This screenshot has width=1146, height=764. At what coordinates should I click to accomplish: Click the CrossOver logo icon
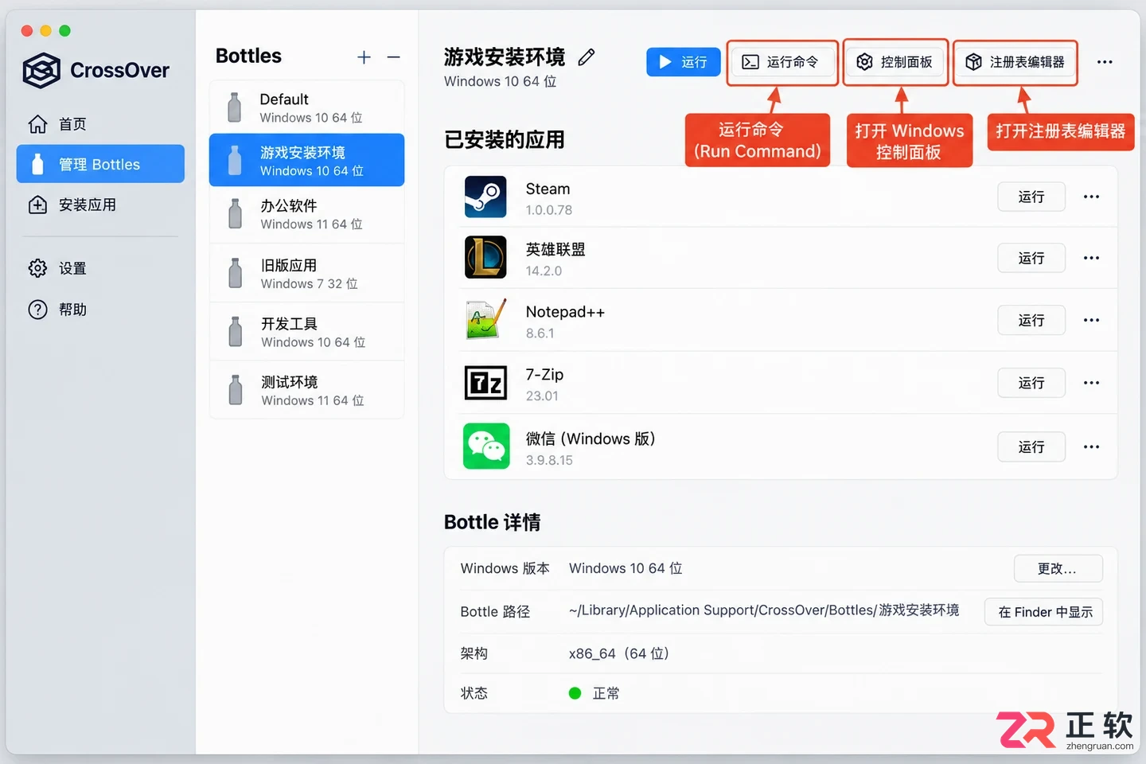[41, 71]
